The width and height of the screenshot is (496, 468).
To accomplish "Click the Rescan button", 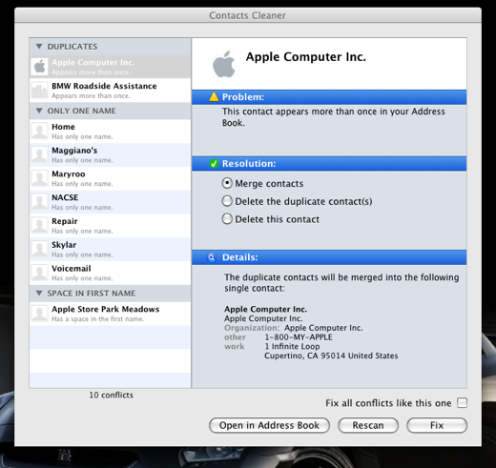I will [x=368, y=425].
